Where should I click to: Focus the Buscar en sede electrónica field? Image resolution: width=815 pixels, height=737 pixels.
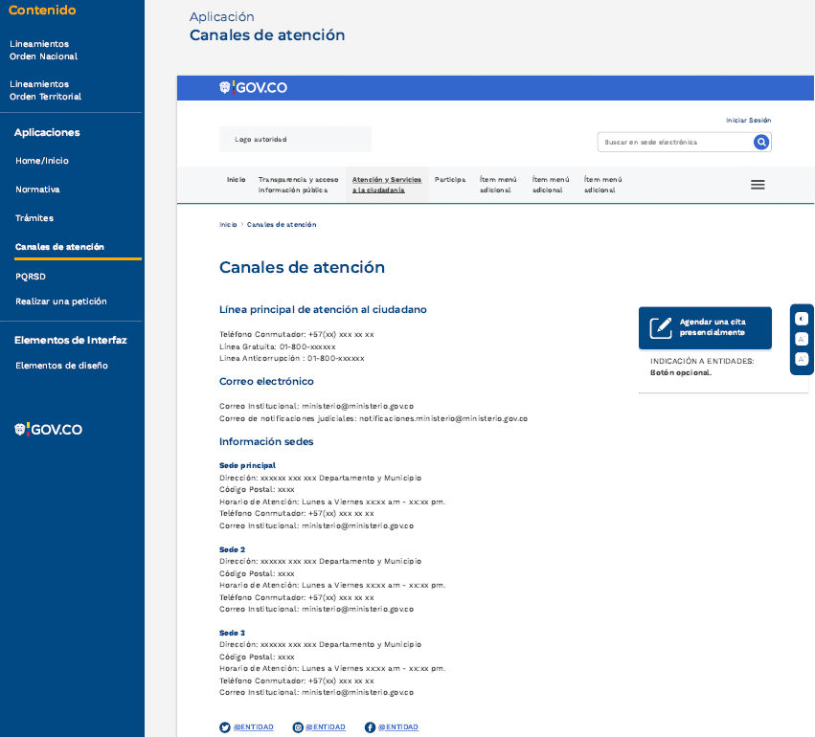tap(674, 143)
